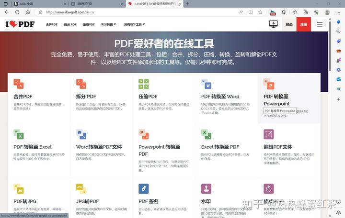This screenshot has height=218, width=345.
Task: Open Edge sidebar notifications bell
Action: click(338, 22)
